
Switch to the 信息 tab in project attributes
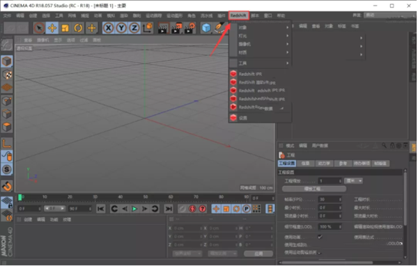(306, 164)
